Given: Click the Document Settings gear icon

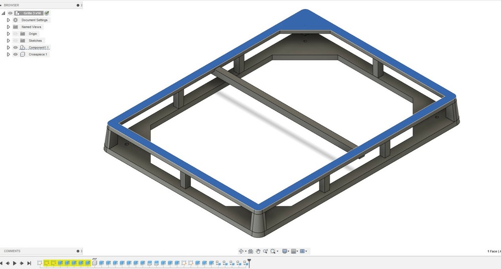Looking at the screenshot, I should click(x=16, y=20).
